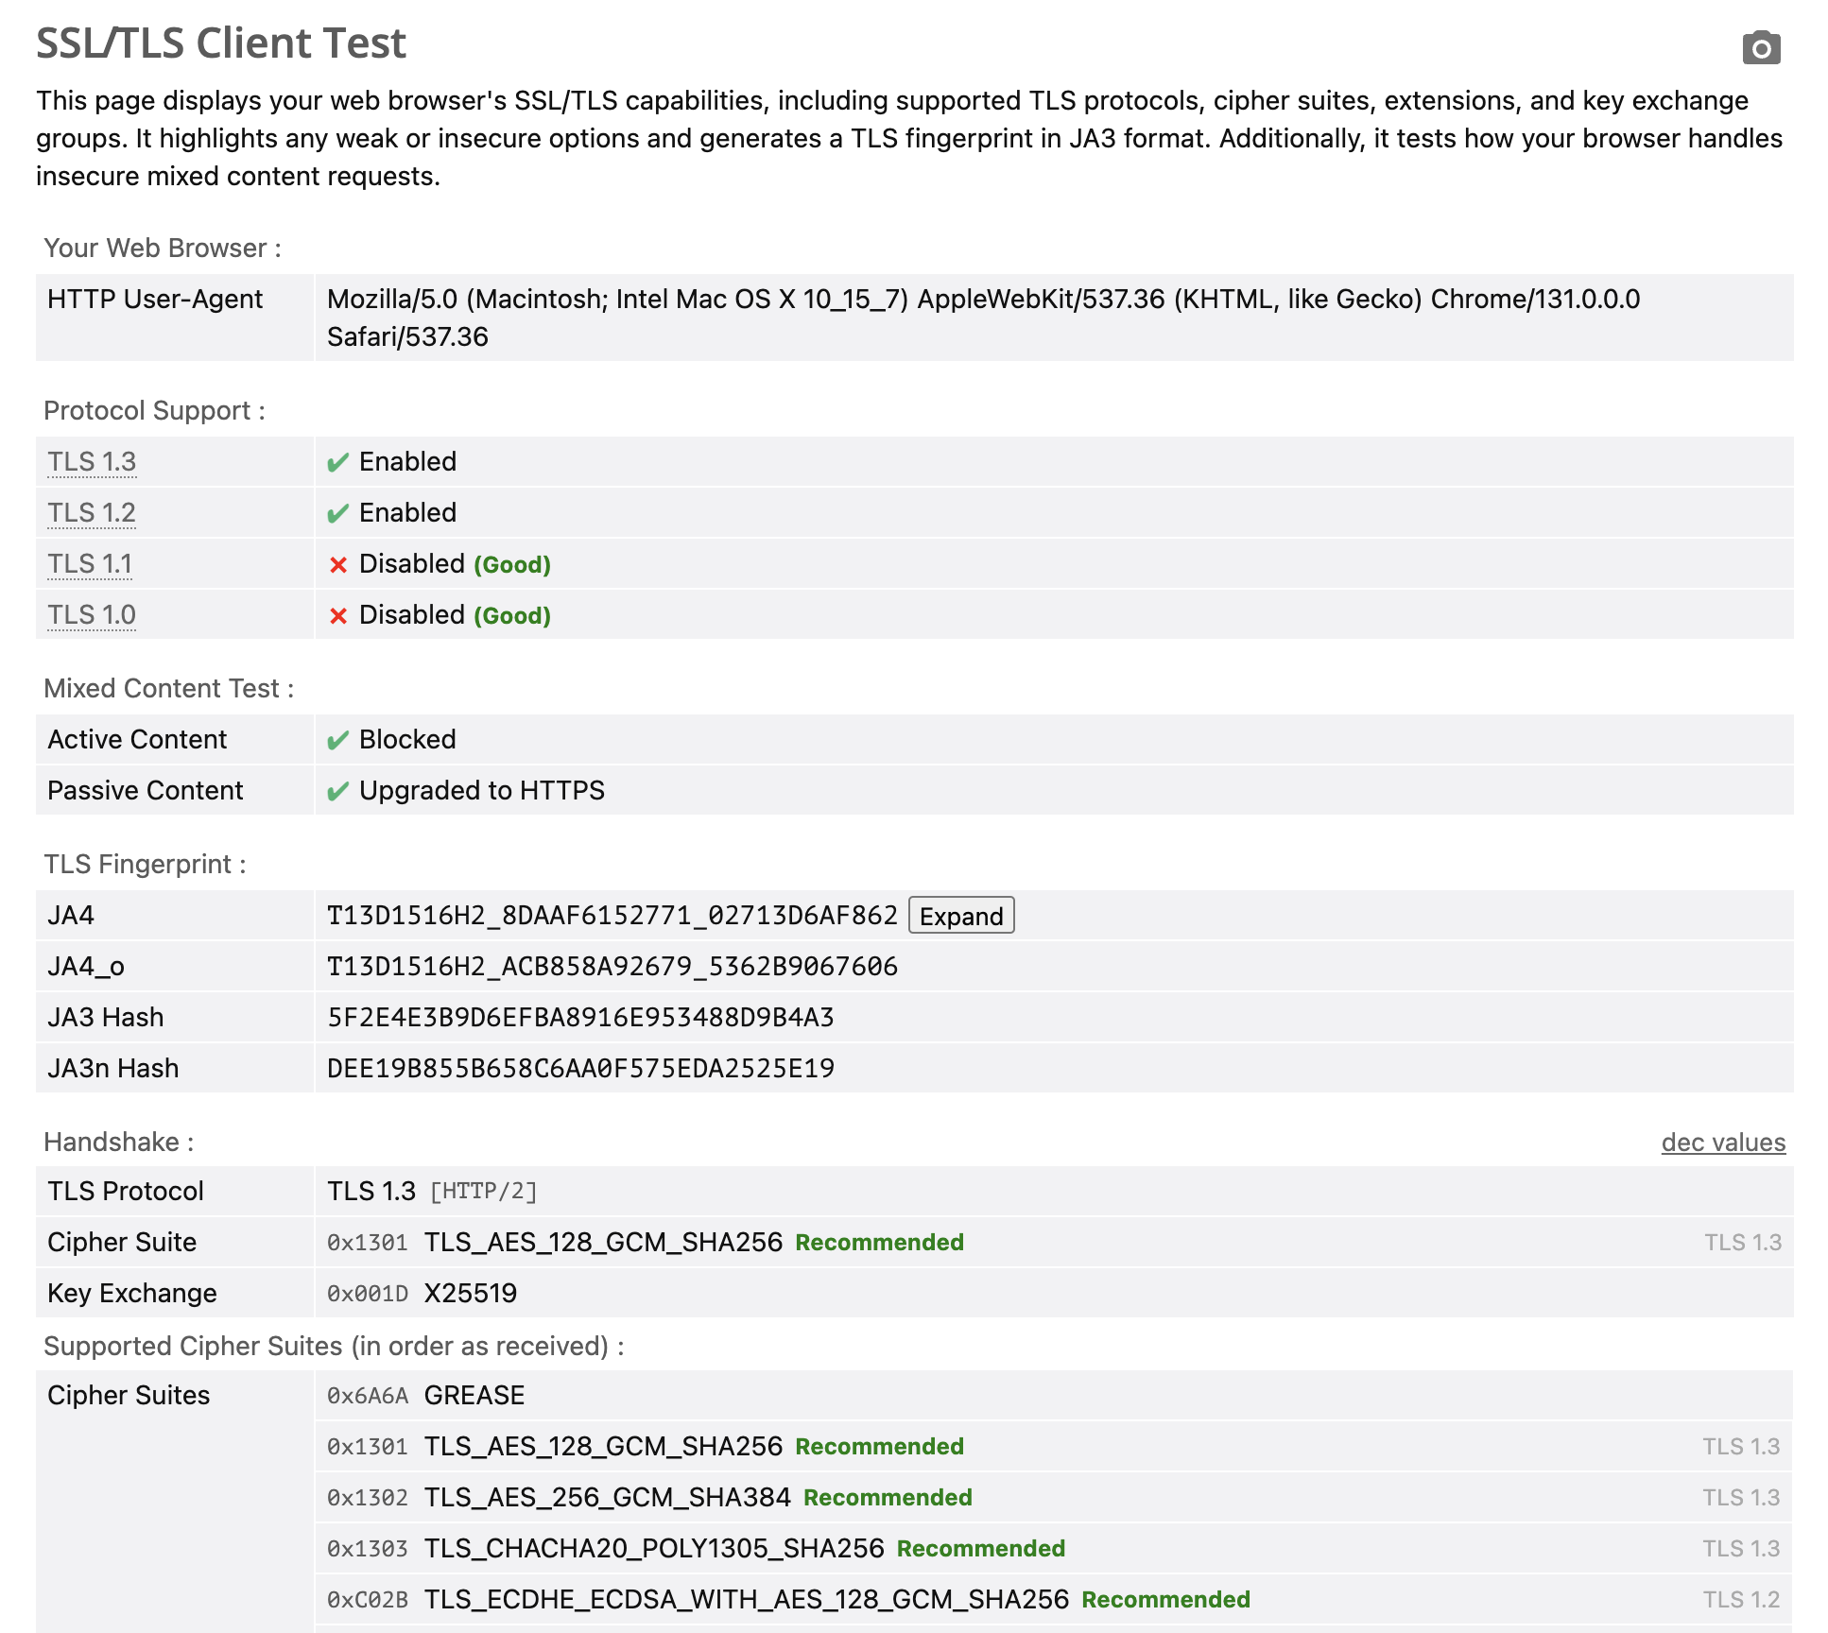Open the TLS 1.2 protocol link
This screenshot has height=1633, width=1828.
coord(92,513)
